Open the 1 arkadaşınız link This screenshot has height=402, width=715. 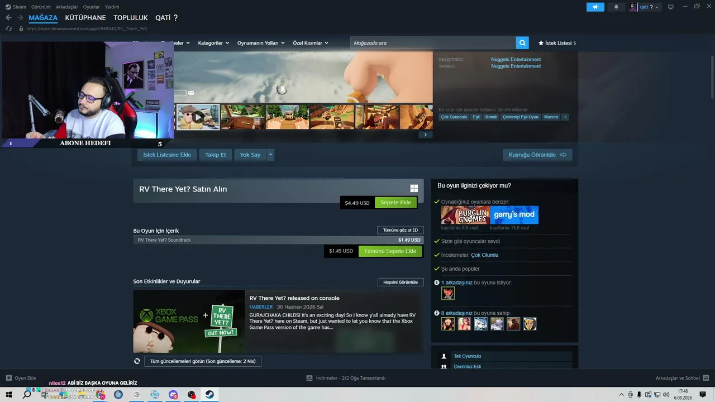click(x=457, y=283)
